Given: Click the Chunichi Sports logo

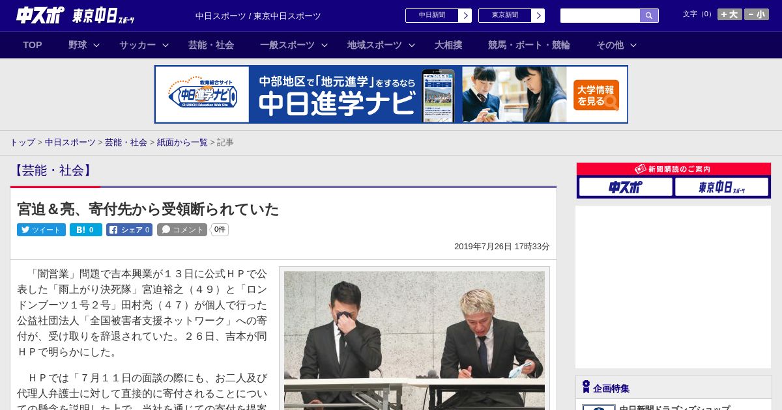Looking at the screenshot, I should (x=40, y=15).
